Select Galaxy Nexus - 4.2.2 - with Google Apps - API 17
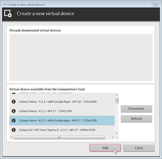Screen dimensions: 162x159 (62, 120)
